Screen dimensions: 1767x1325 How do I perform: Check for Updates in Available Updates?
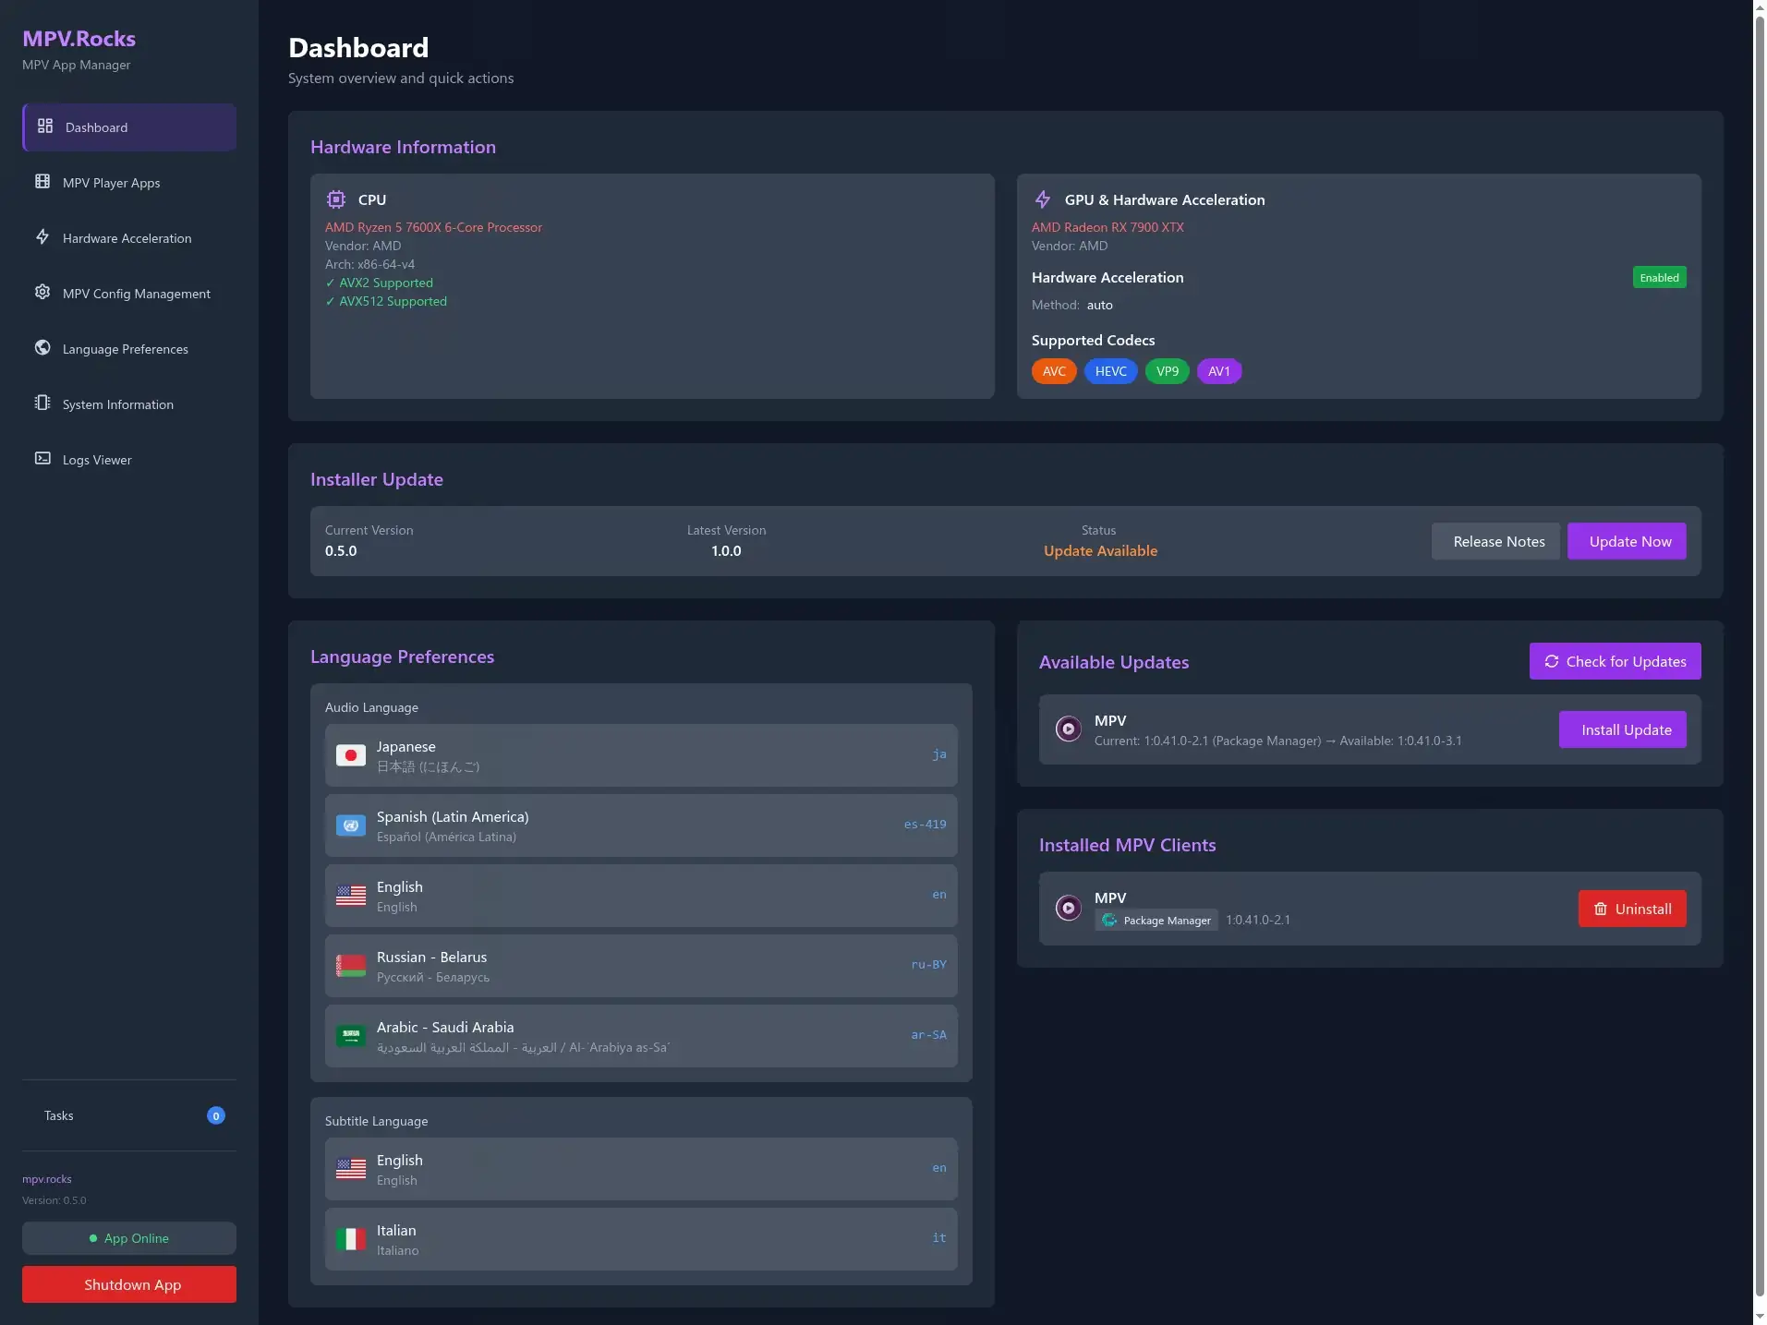click(1615, 661)
